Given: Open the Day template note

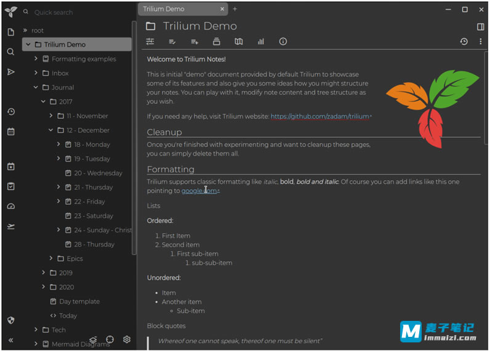Looking at the screenshot, I should pyautogui.click(x=79, y=301).
